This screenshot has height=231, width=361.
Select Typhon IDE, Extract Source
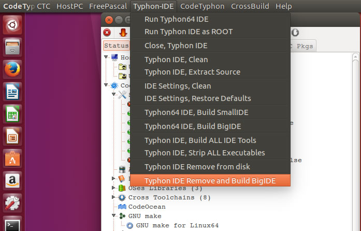210,72
